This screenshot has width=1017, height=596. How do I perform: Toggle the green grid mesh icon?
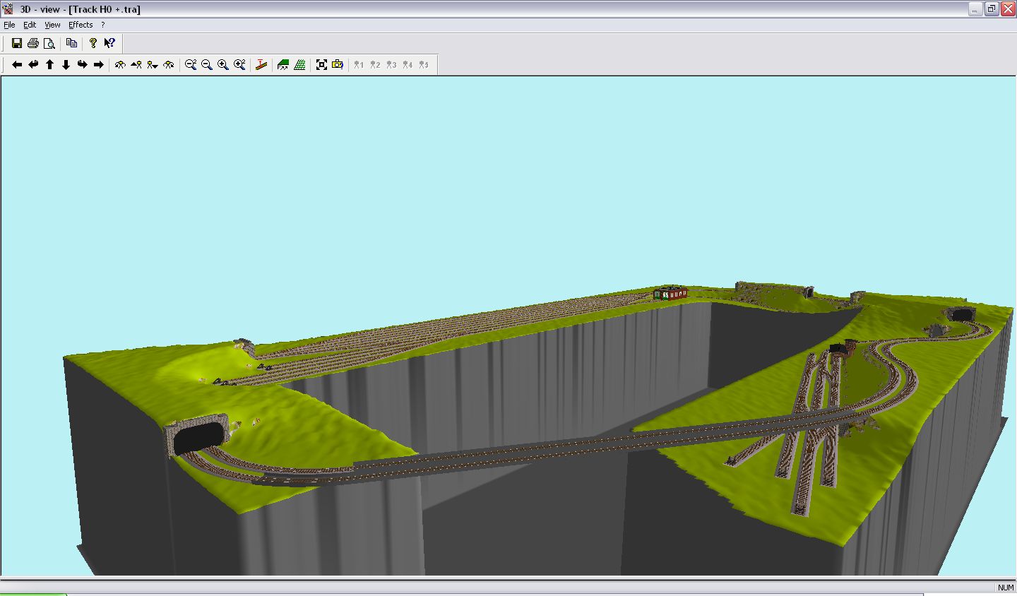pos(299,65)
